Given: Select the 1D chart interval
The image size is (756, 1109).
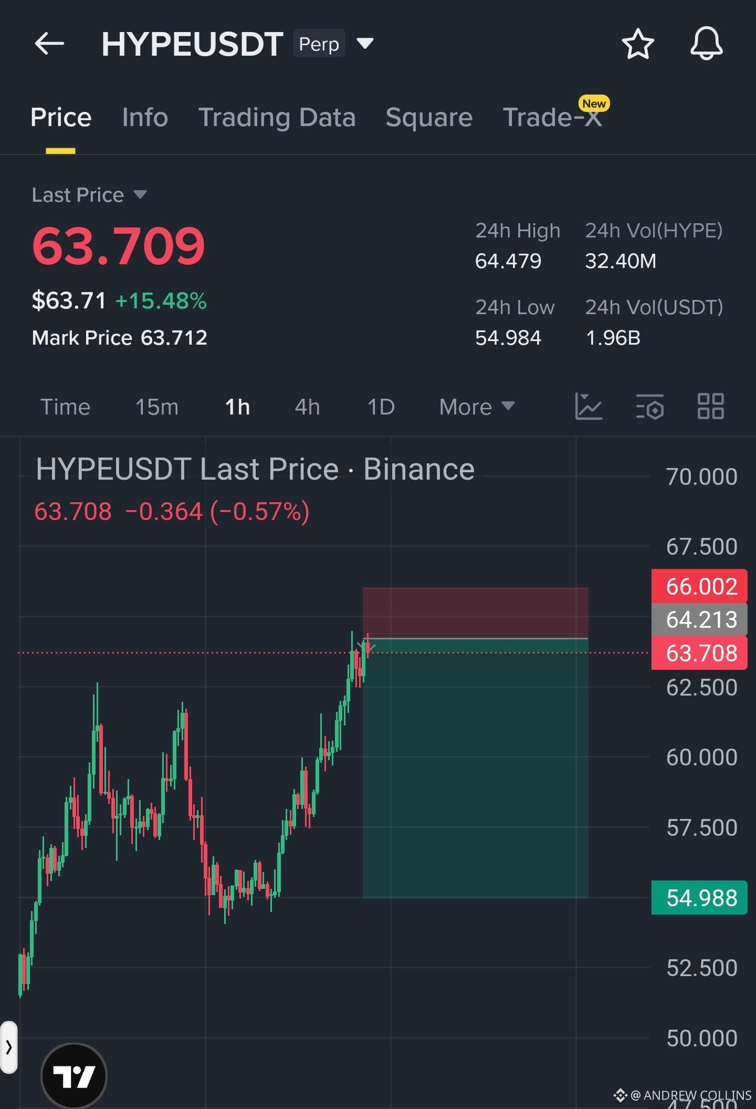Looking at the screenshot, I should pyautogui.click(x=381, y=407).
